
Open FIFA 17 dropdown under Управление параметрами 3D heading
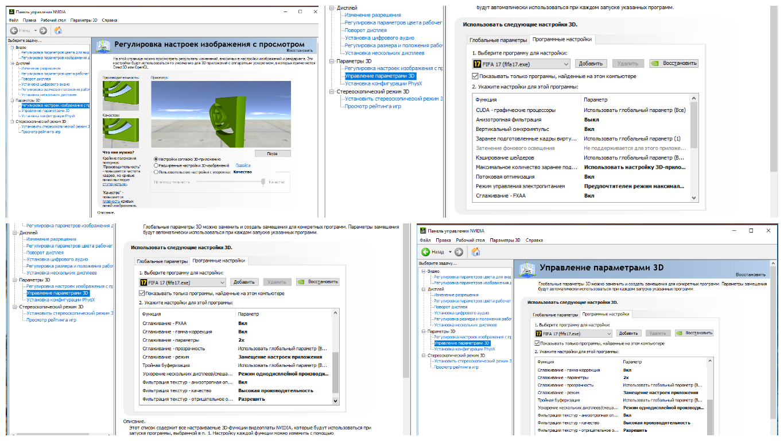(574, 333)
